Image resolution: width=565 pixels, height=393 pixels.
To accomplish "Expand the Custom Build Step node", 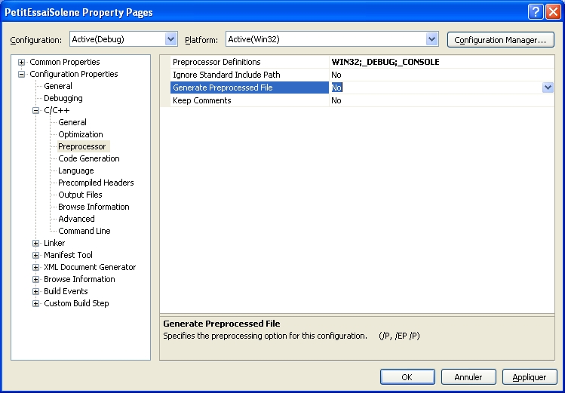I will [35, 303].
